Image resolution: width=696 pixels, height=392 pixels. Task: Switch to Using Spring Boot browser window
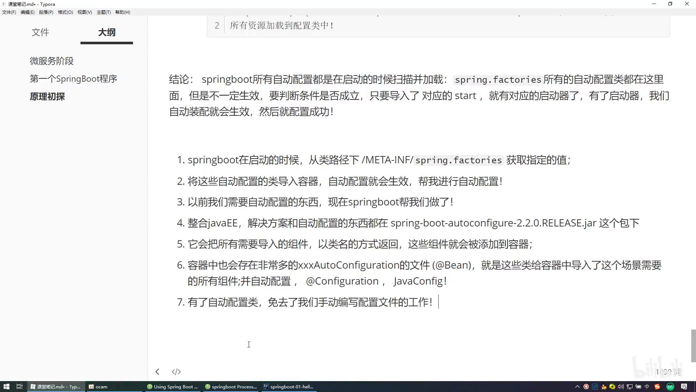[x=173, y=387]
